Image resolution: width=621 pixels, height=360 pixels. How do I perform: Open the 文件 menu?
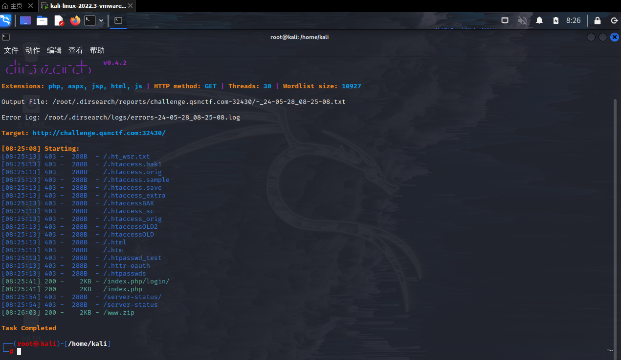pyautogui.click(x=11, y=50)
